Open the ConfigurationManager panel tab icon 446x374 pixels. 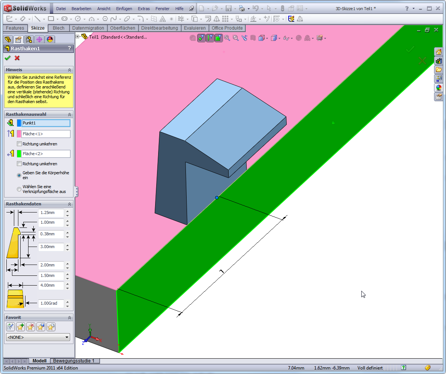[x=28, y=39]
